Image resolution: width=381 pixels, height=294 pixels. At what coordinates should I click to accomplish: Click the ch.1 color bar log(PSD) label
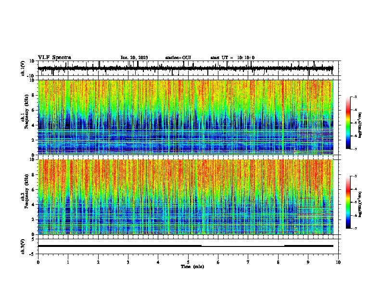[x=360, y=125]
